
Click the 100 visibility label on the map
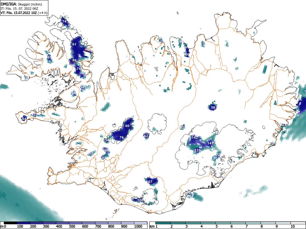[x=140, y=200]
